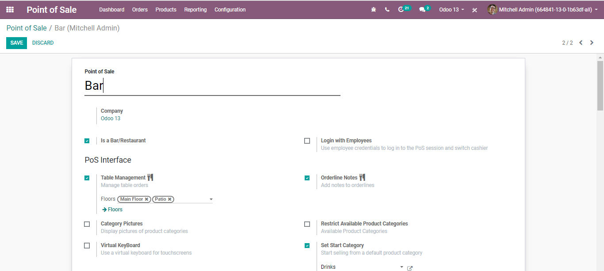Click the Main Floor tag label
The image size is (604, 271).
pyautogui.click(x=131, y=199)
